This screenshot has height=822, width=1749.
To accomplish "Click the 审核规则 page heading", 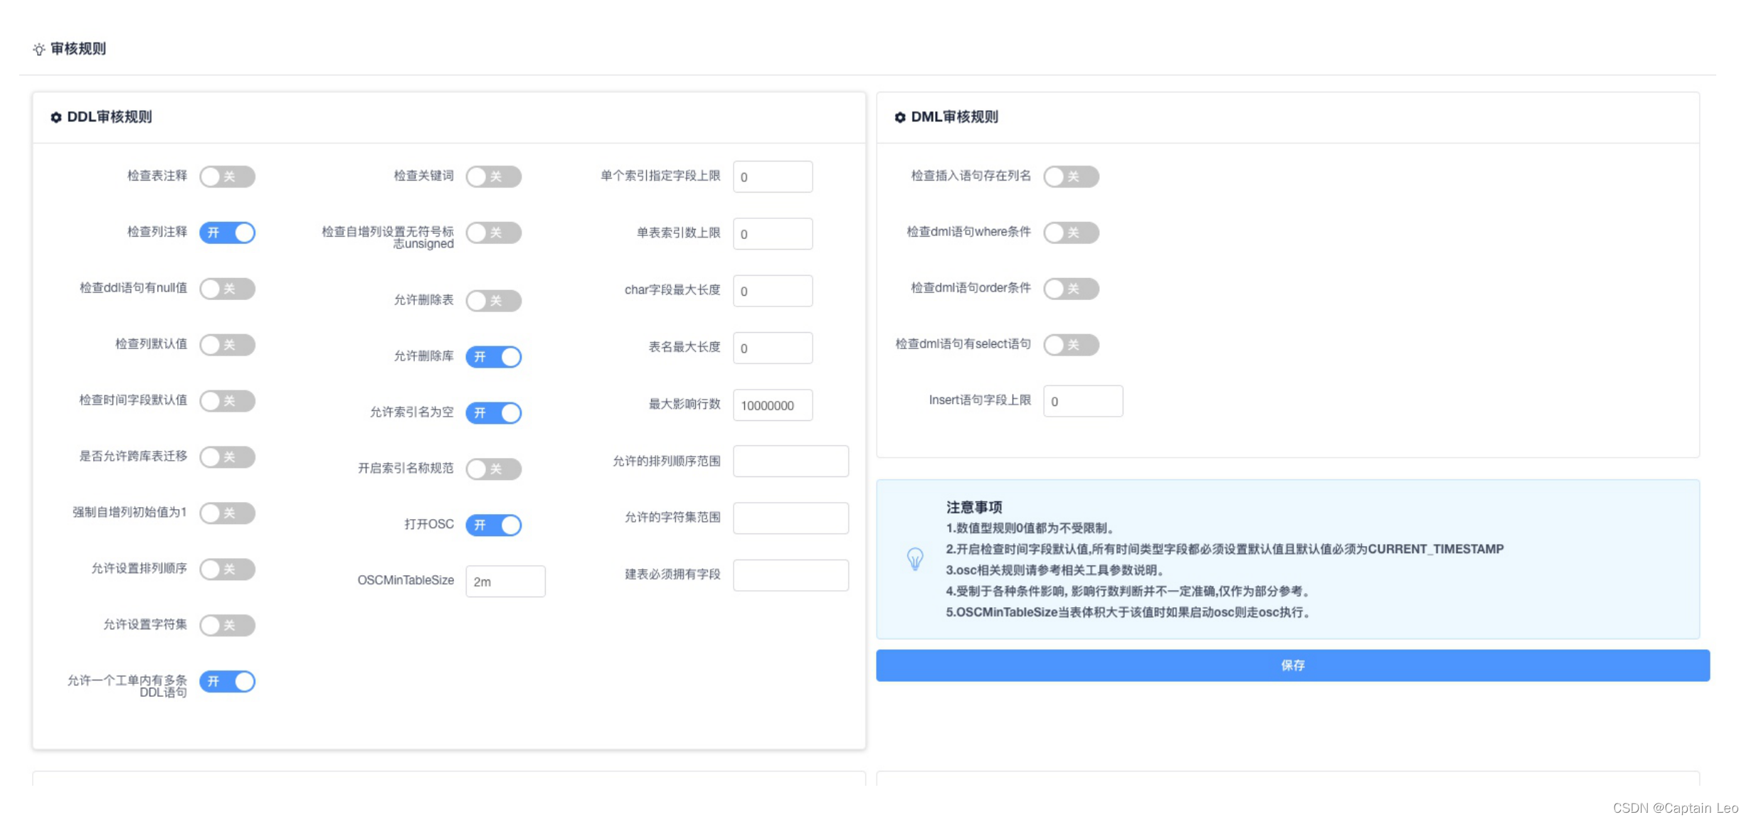I will point(78,49).
